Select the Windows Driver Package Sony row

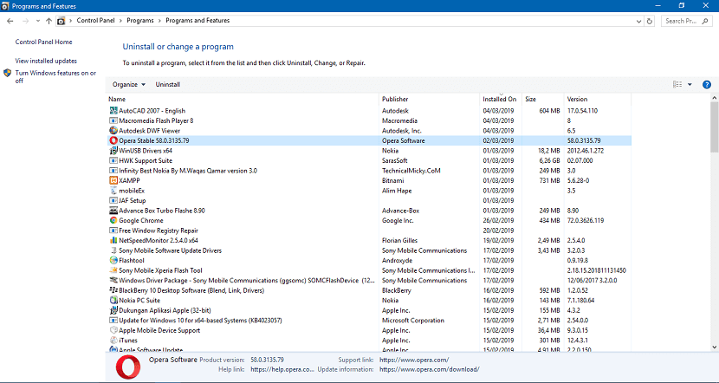point(369,280)
